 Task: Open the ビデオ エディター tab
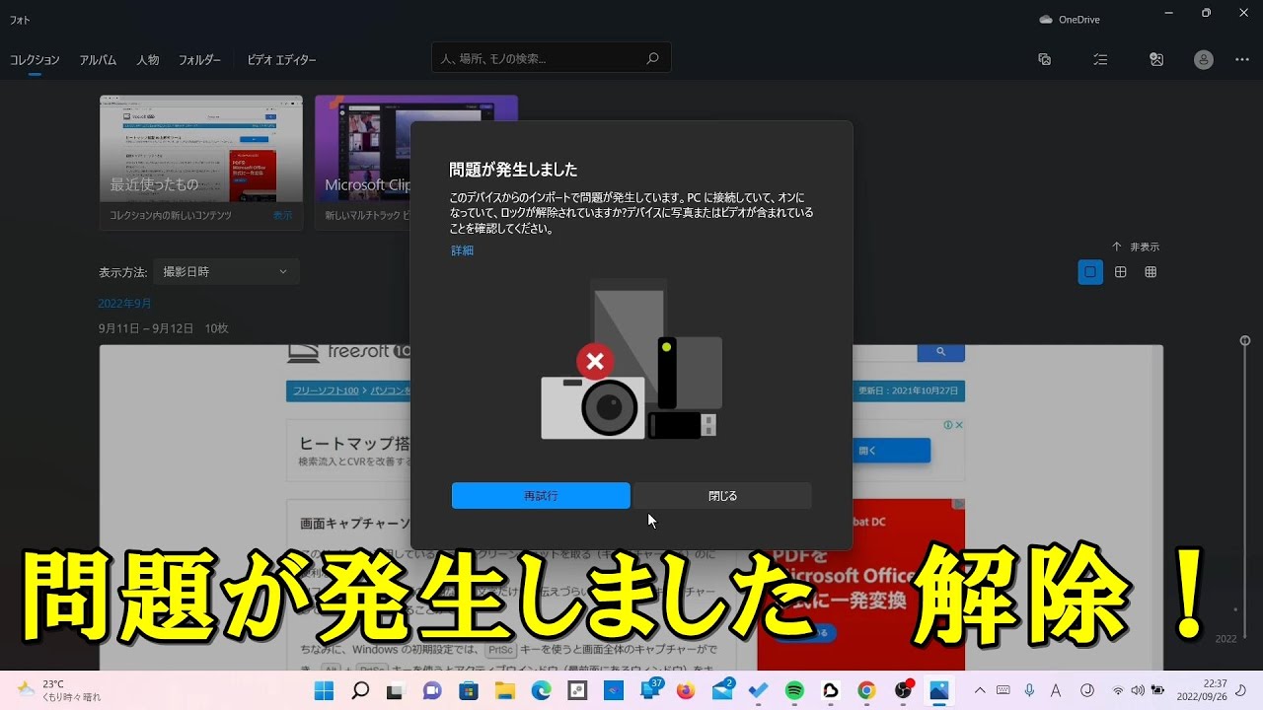[282, 60]
